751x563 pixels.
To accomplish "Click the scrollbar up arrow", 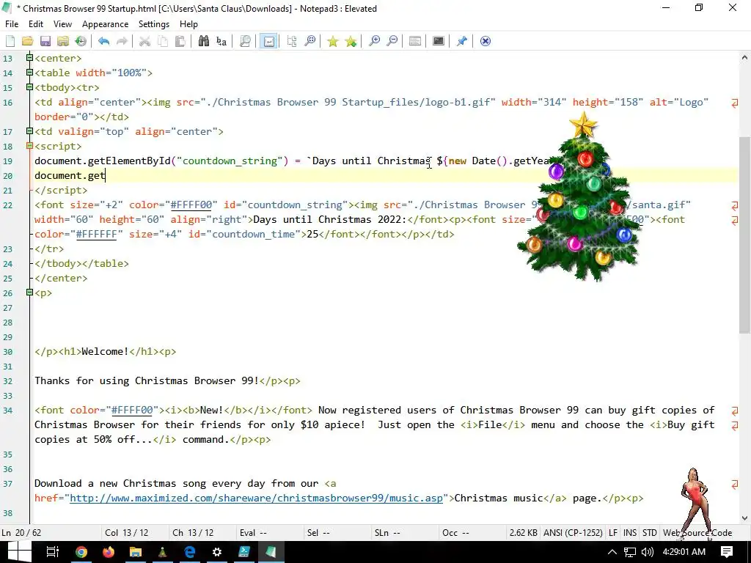I will click(x=744, y=57).
